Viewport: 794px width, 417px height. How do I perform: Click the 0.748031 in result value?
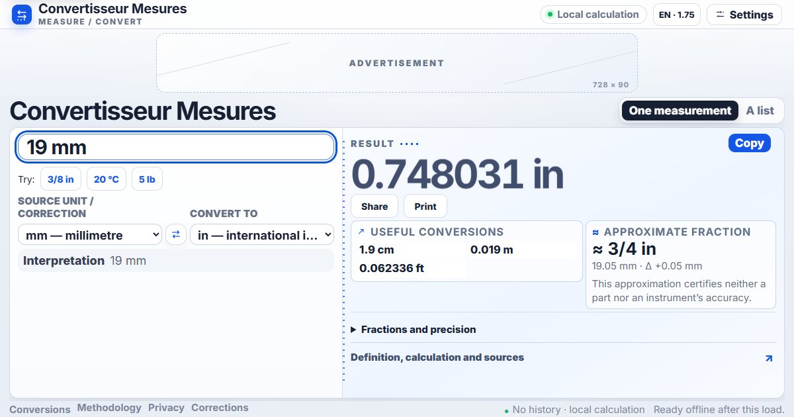coord(457,174)
